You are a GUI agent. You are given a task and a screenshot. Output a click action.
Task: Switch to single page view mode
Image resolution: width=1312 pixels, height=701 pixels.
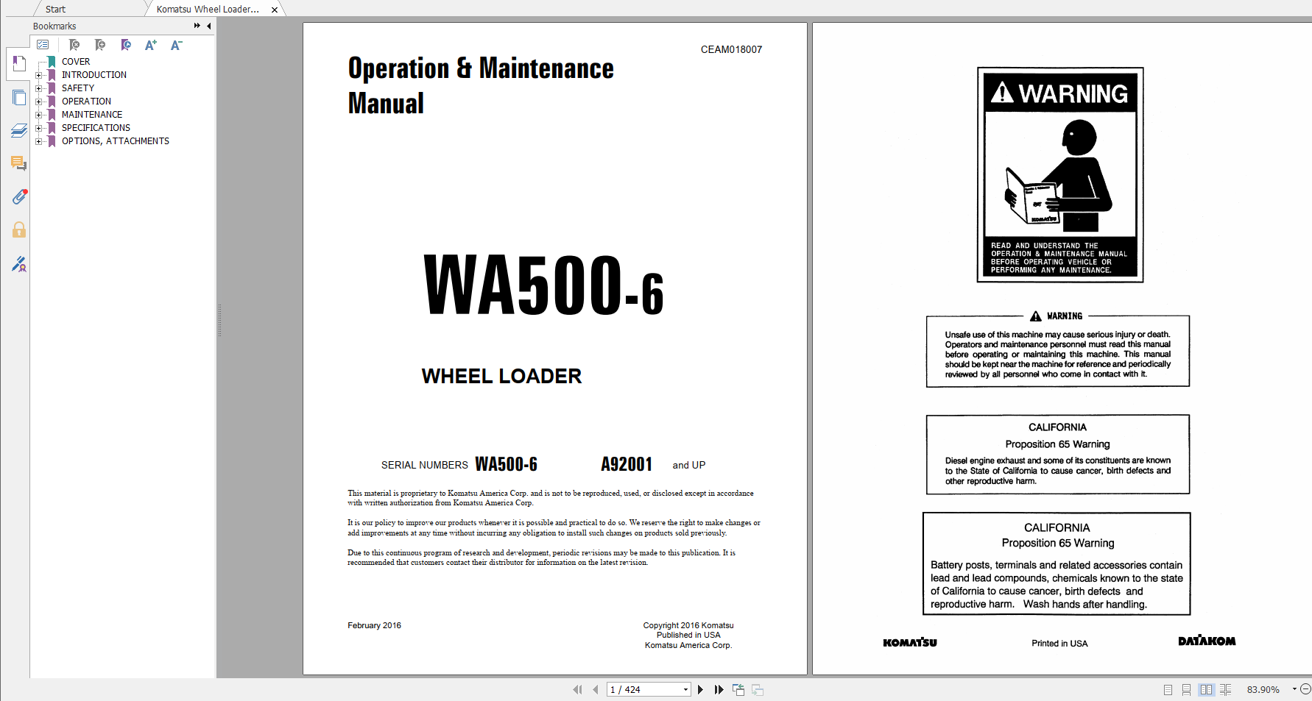[x=1168, y=690]
